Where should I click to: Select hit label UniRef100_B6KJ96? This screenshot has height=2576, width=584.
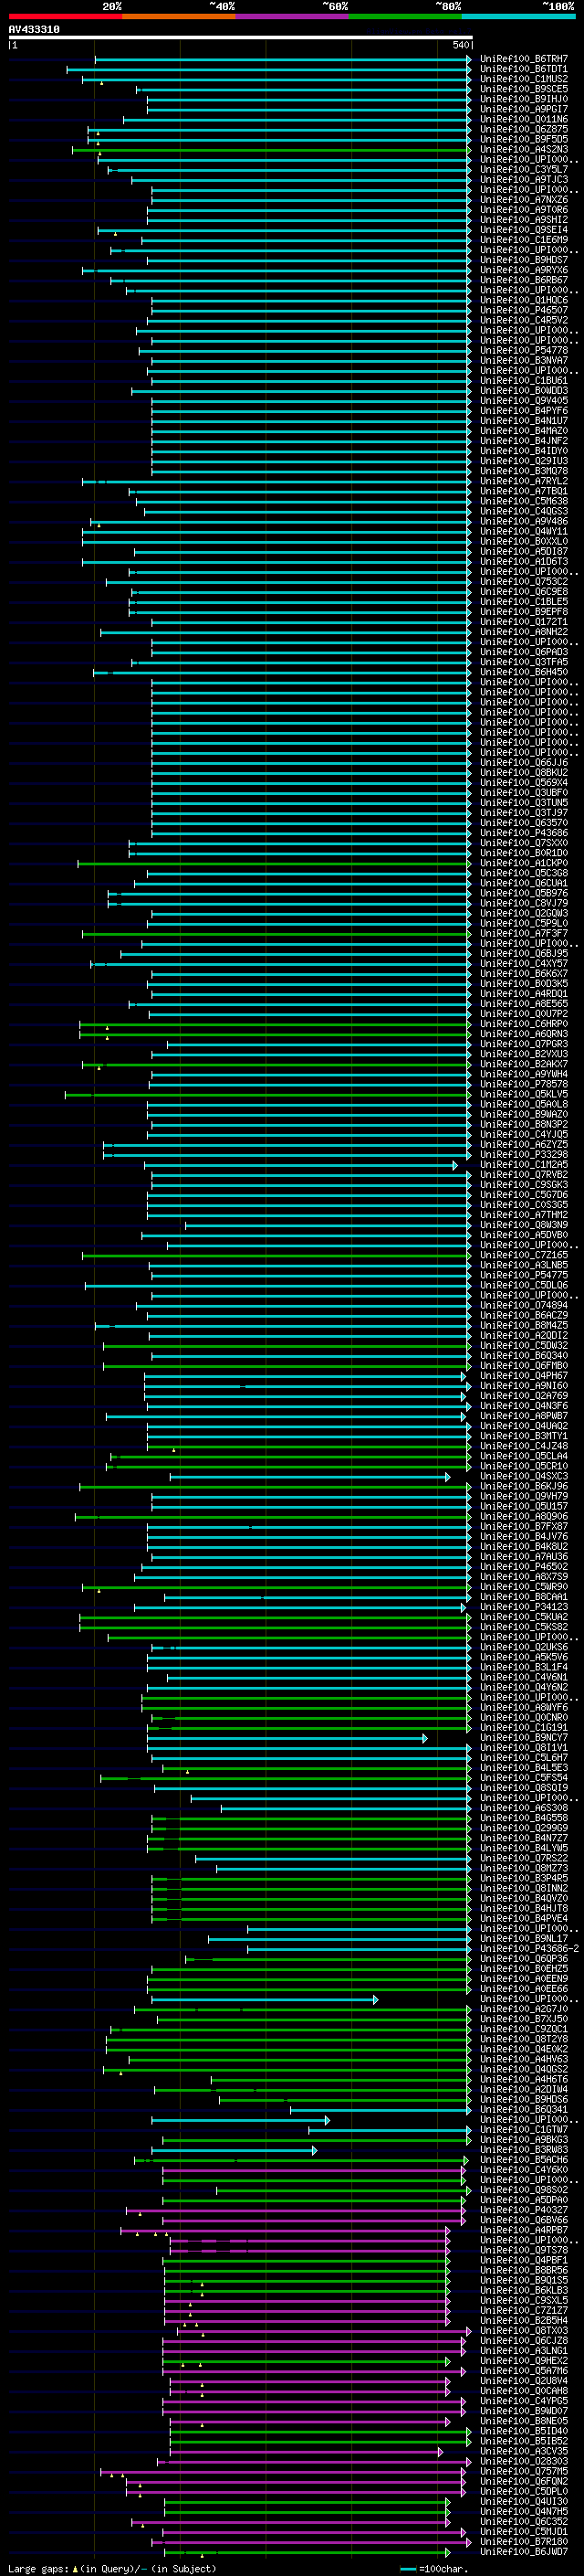(x=524, y=1487)
